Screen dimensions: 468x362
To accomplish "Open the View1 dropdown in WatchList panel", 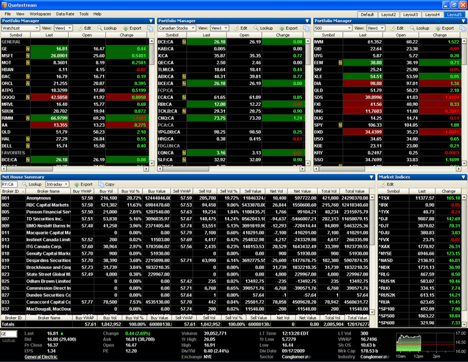I will pos(70,28).
